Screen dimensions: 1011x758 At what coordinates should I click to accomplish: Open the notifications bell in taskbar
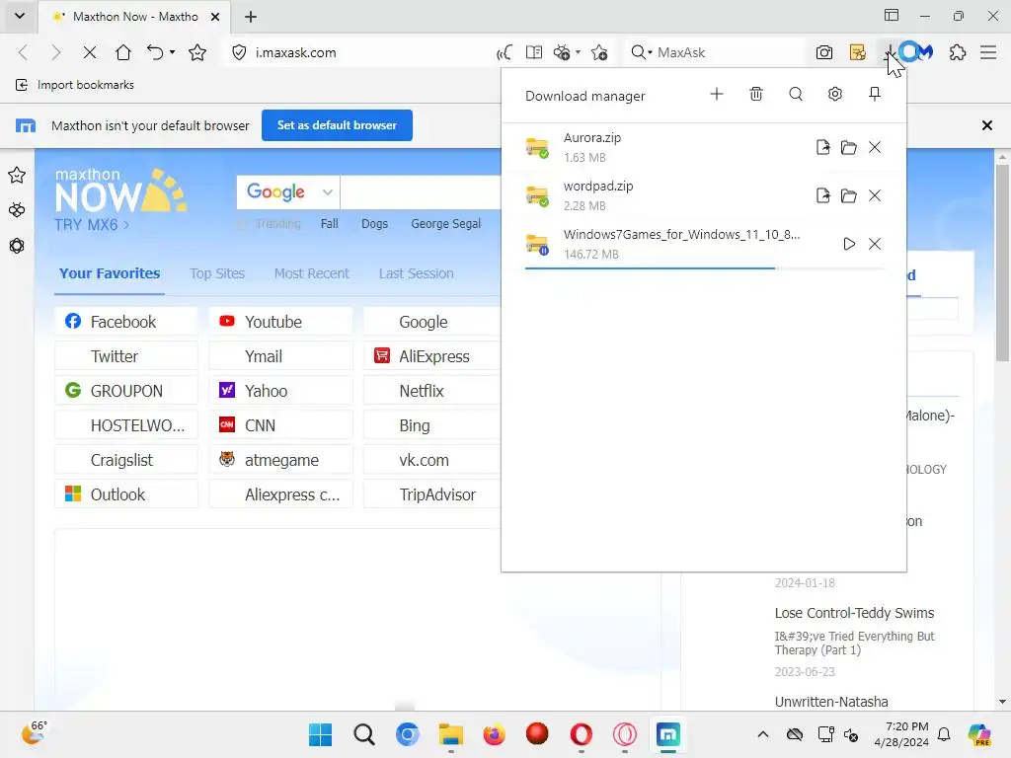(944, 734)
